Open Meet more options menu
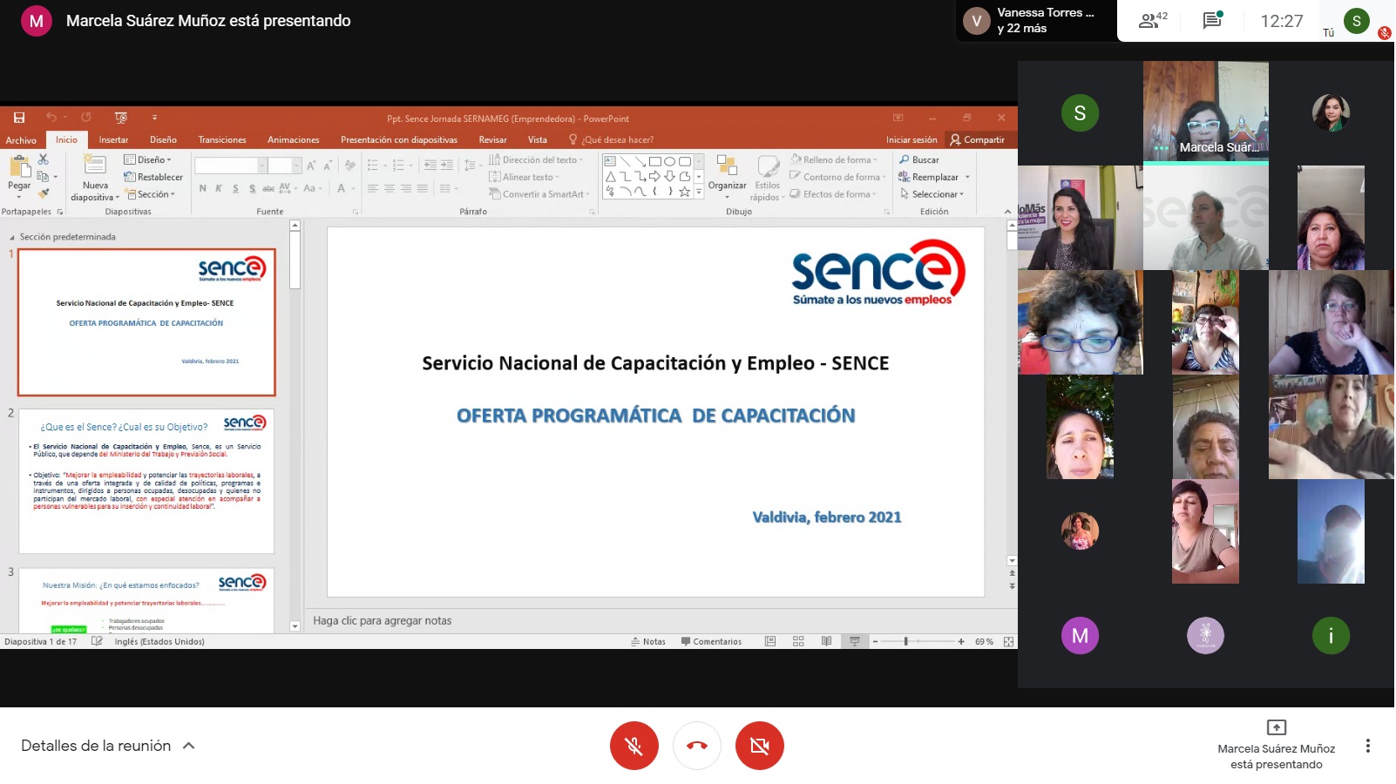Screen dimensions: 1396x784 [x=1367, y=746]
